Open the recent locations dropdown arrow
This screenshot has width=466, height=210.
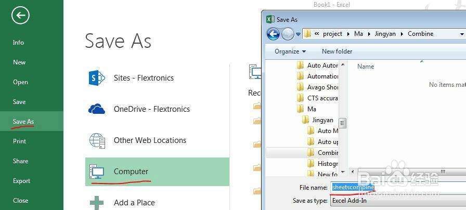(298, 34)
